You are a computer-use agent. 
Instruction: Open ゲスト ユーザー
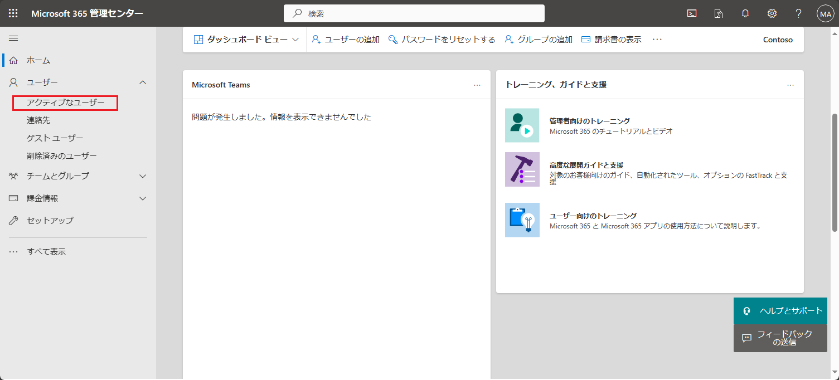tap(55, 138)
